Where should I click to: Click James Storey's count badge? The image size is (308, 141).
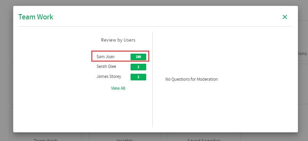click(138, 77)
